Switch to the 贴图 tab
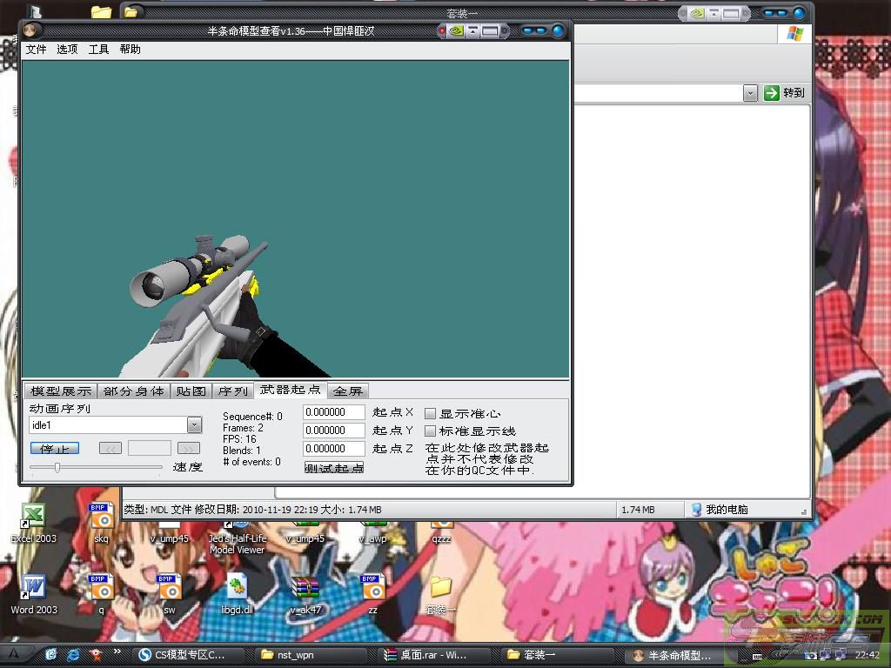Image resolution: width=891 pixels, height=668 pixels. point(191,391)
